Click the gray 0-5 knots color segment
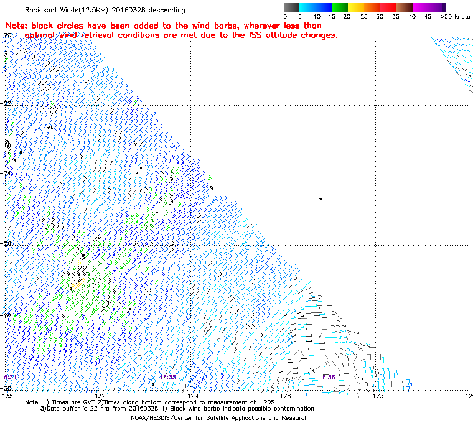The width and height of the screenshot is (473, 428). (291, 7)
